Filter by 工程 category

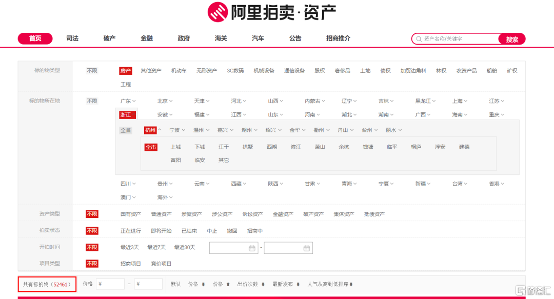[126, 85]
